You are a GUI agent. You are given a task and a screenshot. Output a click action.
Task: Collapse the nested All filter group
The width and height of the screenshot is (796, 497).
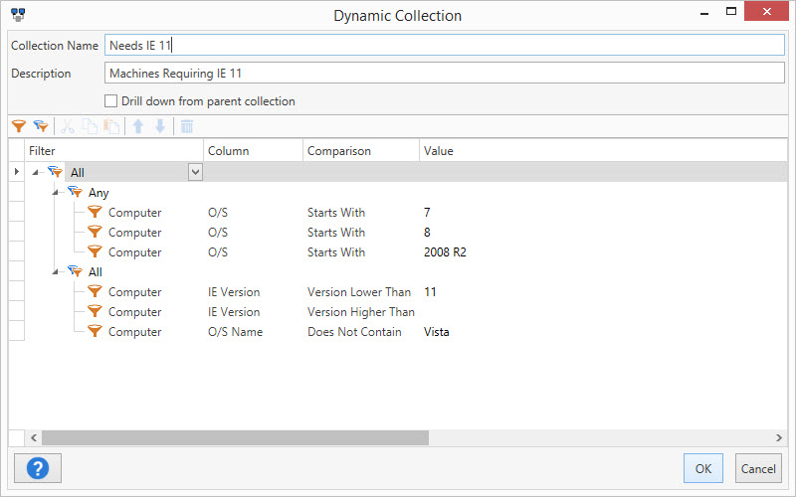55,271
